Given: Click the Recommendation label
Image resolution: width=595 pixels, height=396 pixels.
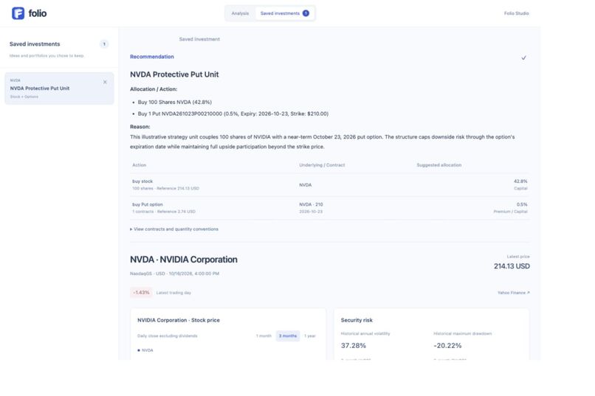Looking at the screenshot, I should click(152, 57).
